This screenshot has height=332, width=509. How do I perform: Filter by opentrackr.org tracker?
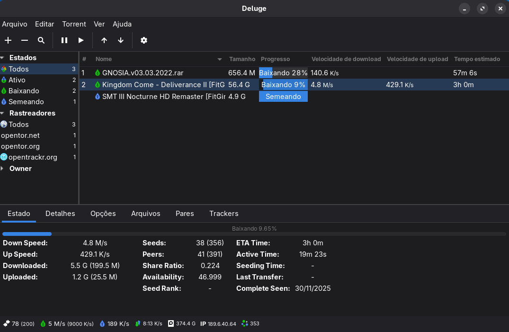pos(33,157)
